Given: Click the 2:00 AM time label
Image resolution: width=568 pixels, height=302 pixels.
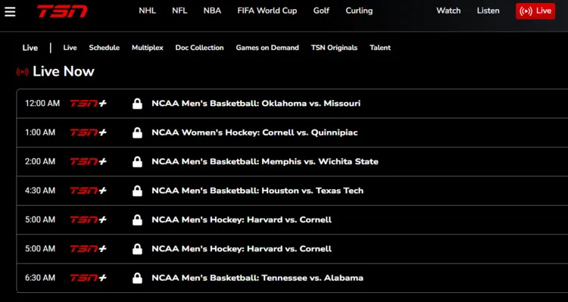Looking at the screenshot, I should click(40, 161).
